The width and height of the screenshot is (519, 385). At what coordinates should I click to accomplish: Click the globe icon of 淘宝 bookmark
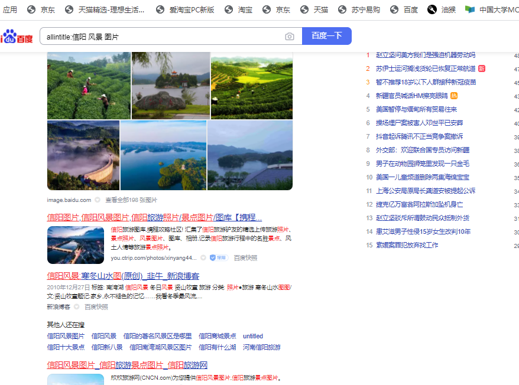point(228,9)
